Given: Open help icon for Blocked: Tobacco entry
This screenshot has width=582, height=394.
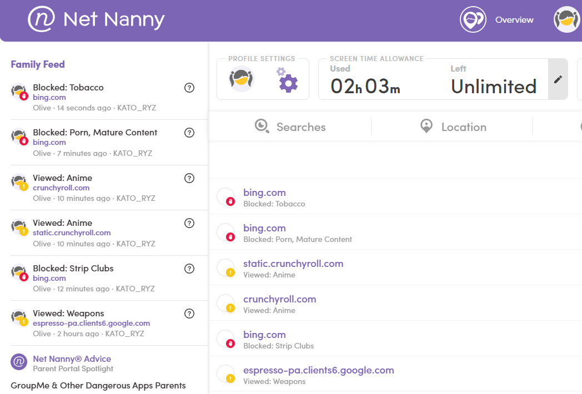Looking at the screenshot, I should coord(189,88).
